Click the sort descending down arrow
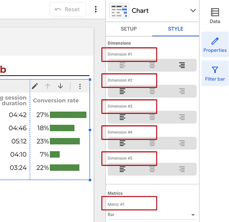Viewport: 229px width, 222px height. (60, 86)
